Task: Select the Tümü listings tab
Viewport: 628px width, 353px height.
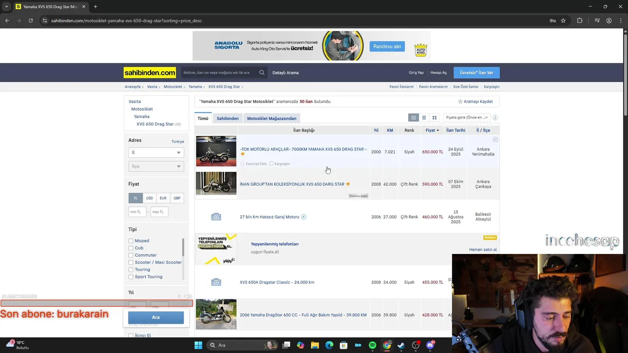Action: pos(203,118)
